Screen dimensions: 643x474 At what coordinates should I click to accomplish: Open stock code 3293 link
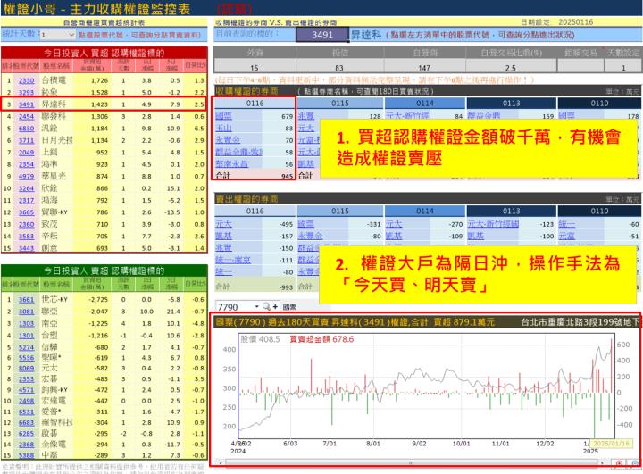coord(26,92)
